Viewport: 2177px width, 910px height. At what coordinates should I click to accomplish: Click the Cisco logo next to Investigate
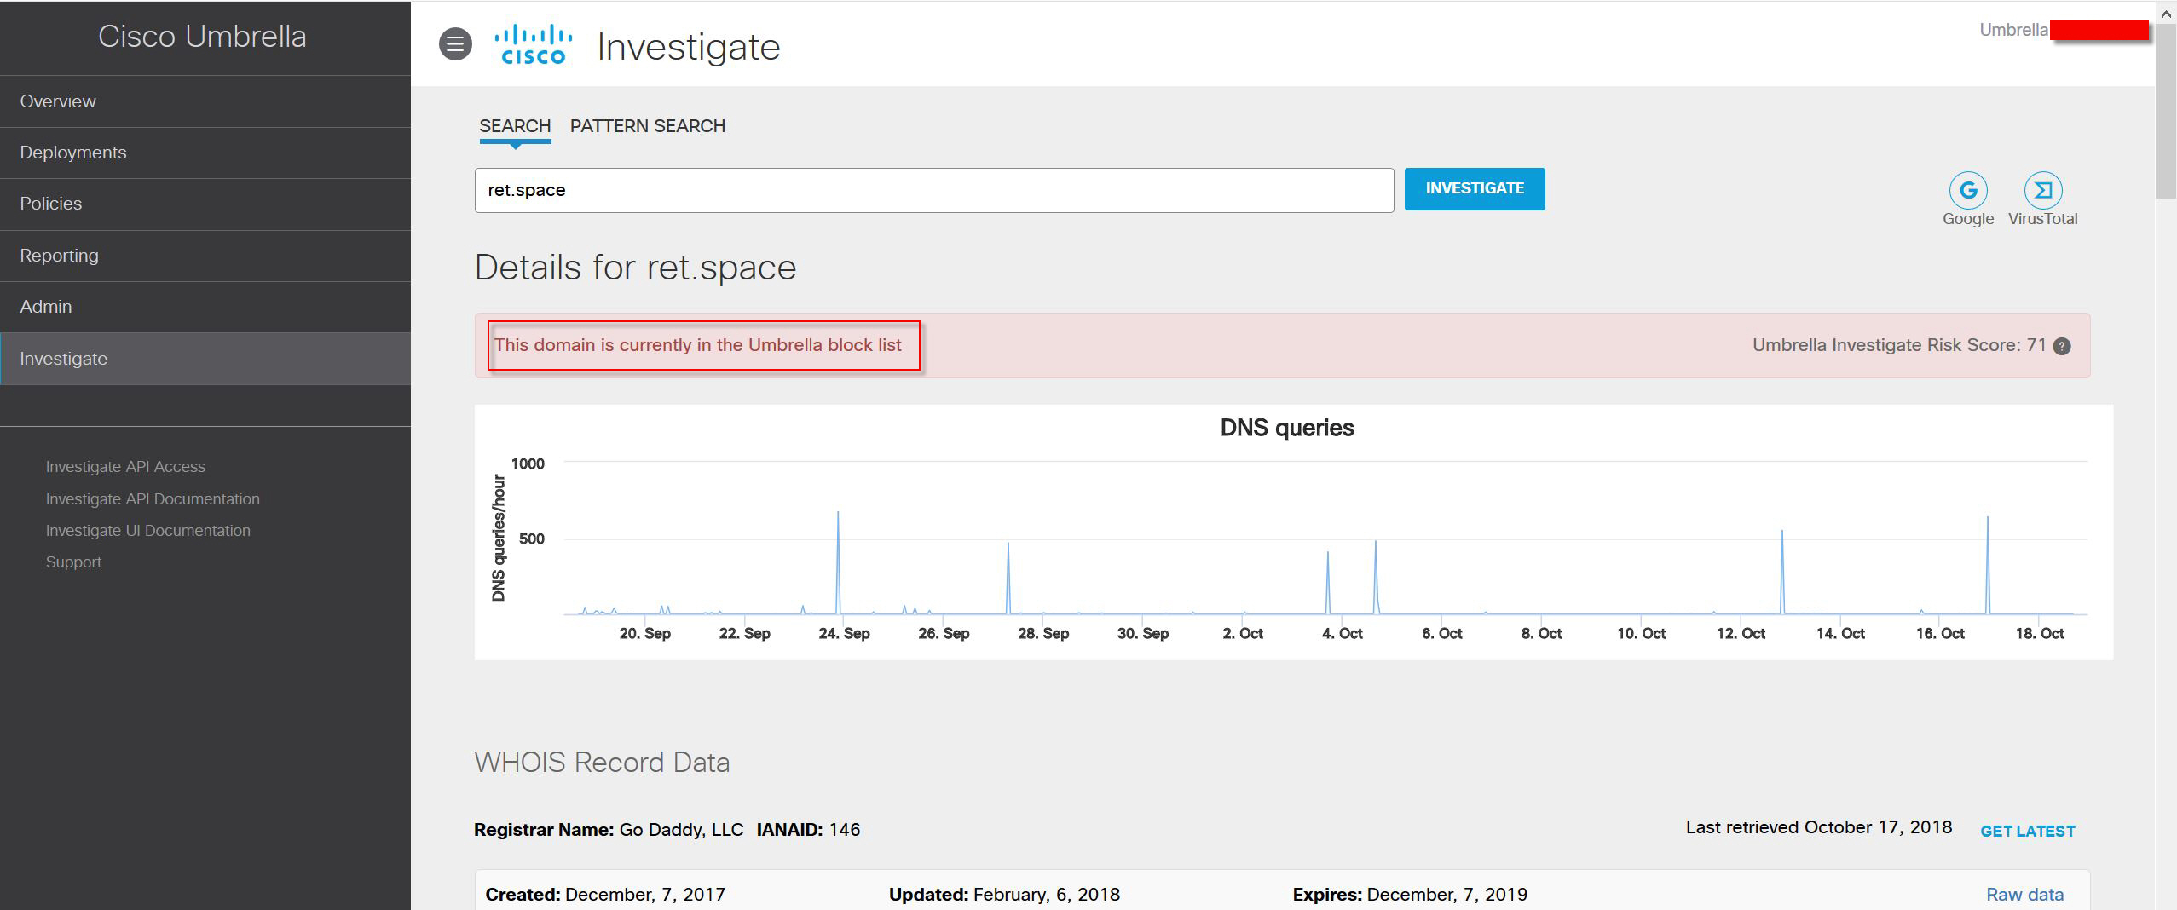tap(533, 43)
